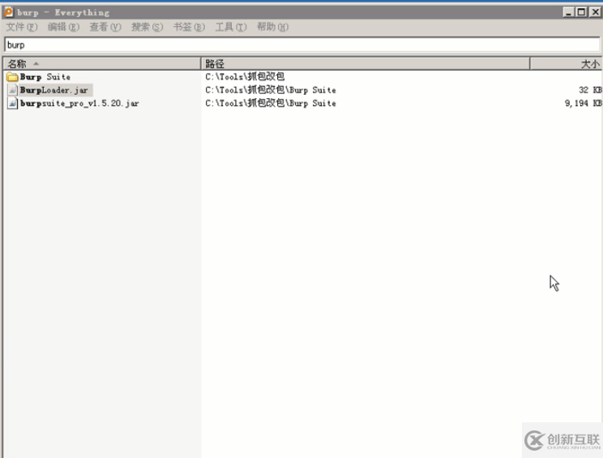
Task: Select the Burp Suite folder icon
Action: tap(12, 77)
